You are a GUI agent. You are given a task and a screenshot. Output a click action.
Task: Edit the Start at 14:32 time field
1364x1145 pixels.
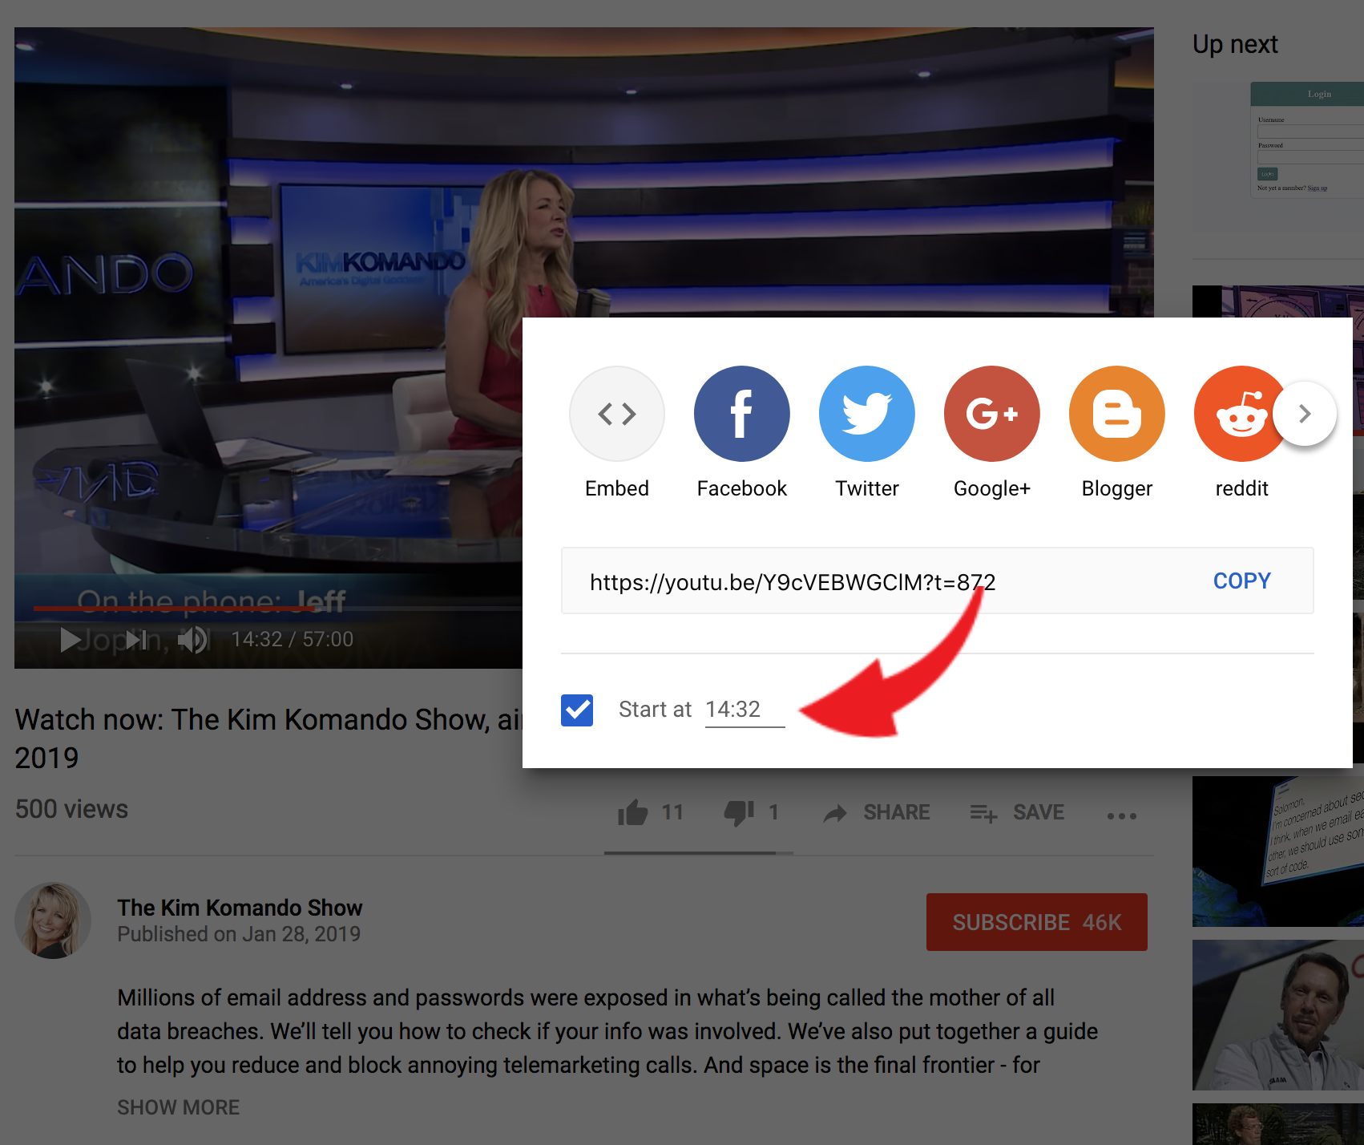click(x=745, y=710)
